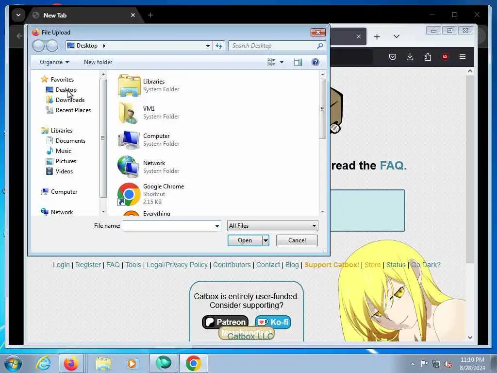Screen dimensions: 497x373
Task: Click the change view icon
Action: point(271,62)
